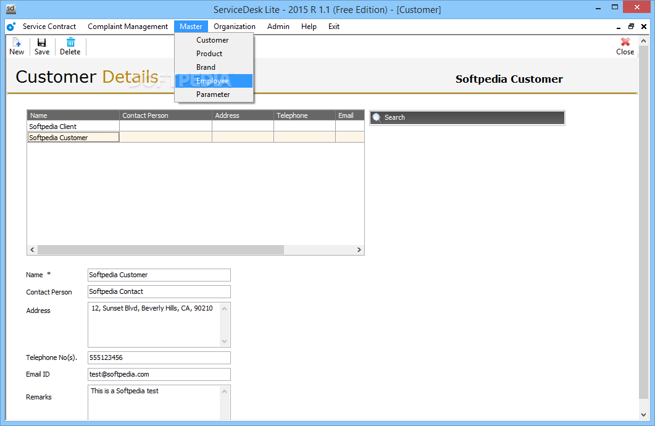
Task: Click the red X Close icon
Action: [625, 42]
